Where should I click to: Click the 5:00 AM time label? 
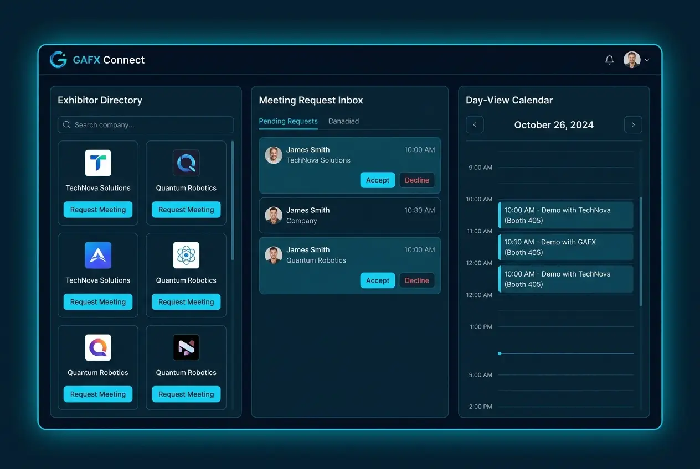(x=480, y=375)
